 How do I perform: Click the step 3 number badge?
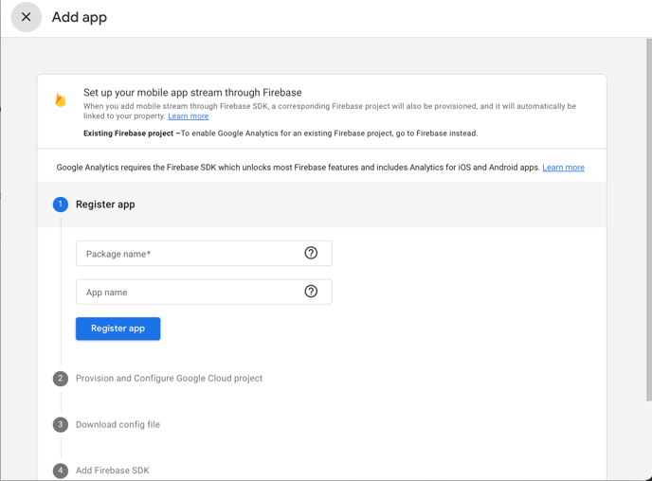click(61, 424)
